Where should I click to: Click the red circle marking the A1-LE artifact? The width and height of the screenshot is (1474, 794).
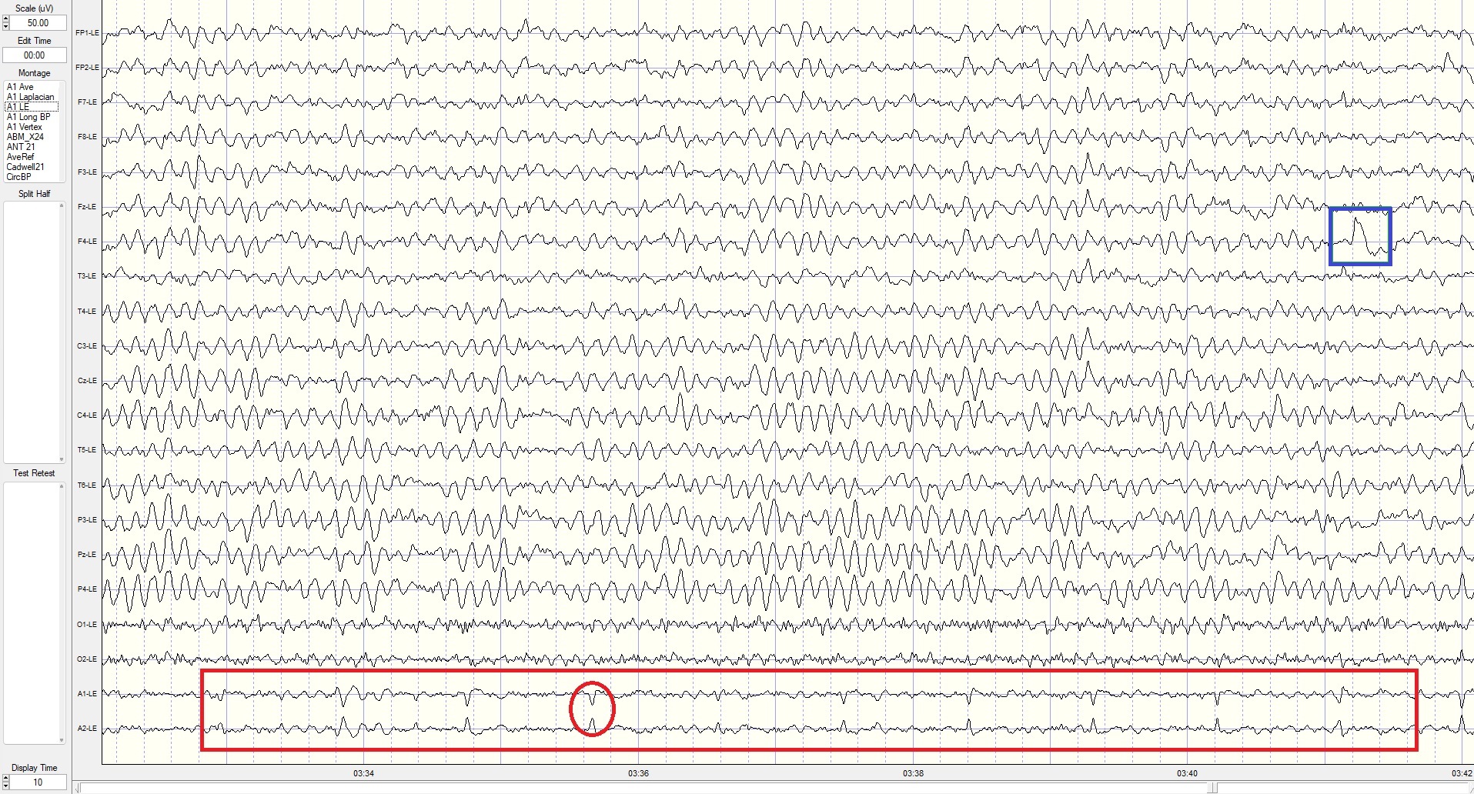tap(591, 709)
